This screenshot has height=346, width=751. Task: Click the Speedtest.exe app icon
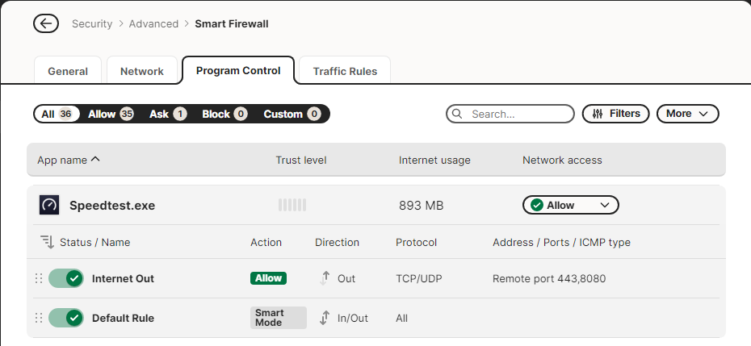[x=49, y=205]
